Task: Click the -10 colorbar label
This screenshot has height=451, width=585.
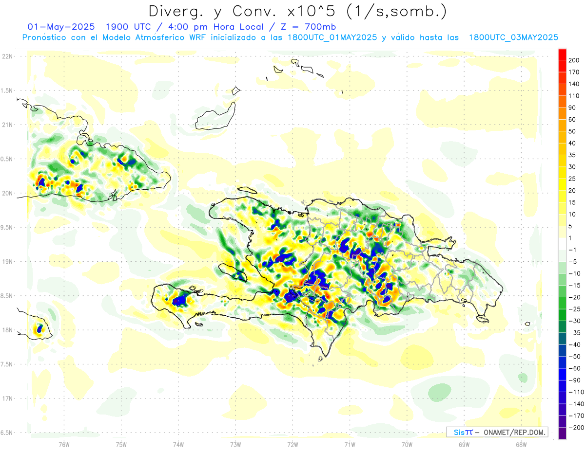Action: [574, 273]
